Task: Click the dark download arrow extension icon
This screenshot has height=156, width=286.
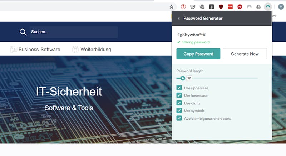Action: click(x=211, y=7)
